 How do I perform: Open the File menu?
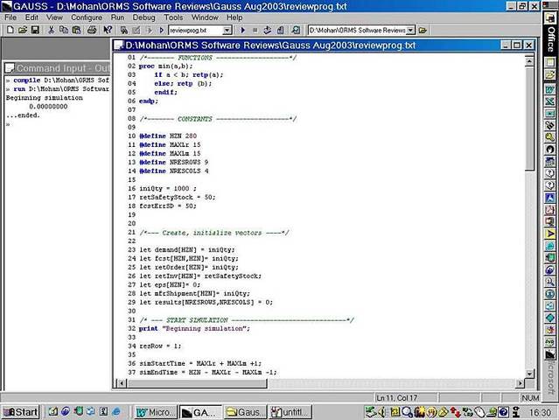pos(10,17)
